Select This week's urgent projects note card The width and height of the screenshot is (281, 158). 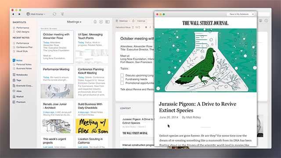(x=57, y=142)
